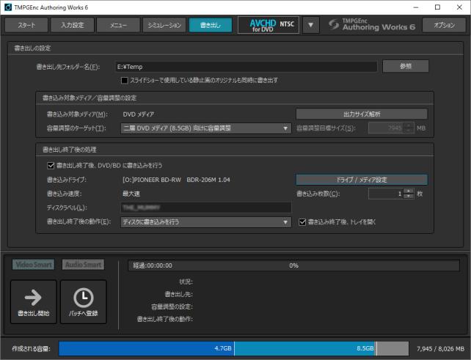This screenshot has width=471, height=360.
Task: Click the PIONEER BD-RW BDR-206M drive text
Action: tap(176, 180)
